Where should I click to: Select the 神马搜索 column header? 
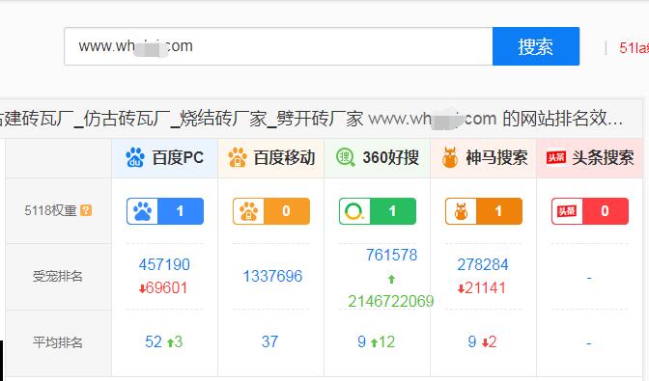click(484, 158)
